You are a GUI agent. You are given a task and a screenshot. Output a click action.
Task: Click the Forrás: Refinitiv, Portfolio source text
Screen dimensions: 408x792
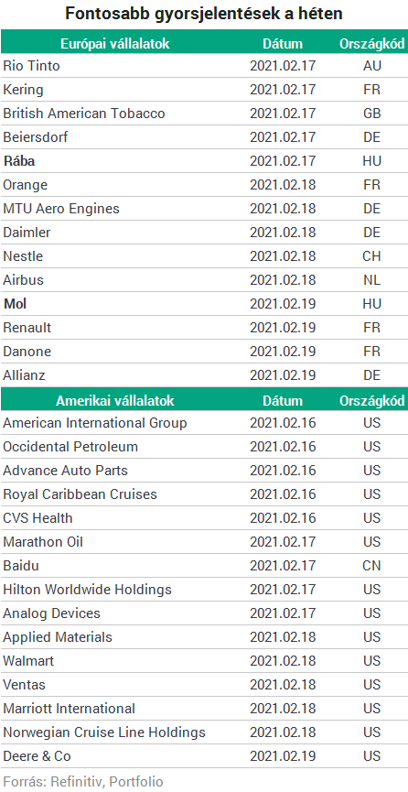point(83,782)
